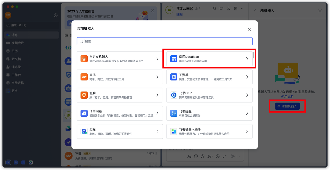Screen dimensions: 330x170
Task: Dismiss the 2023 个人年度报告 banner
Action: (x=152, y=11)
